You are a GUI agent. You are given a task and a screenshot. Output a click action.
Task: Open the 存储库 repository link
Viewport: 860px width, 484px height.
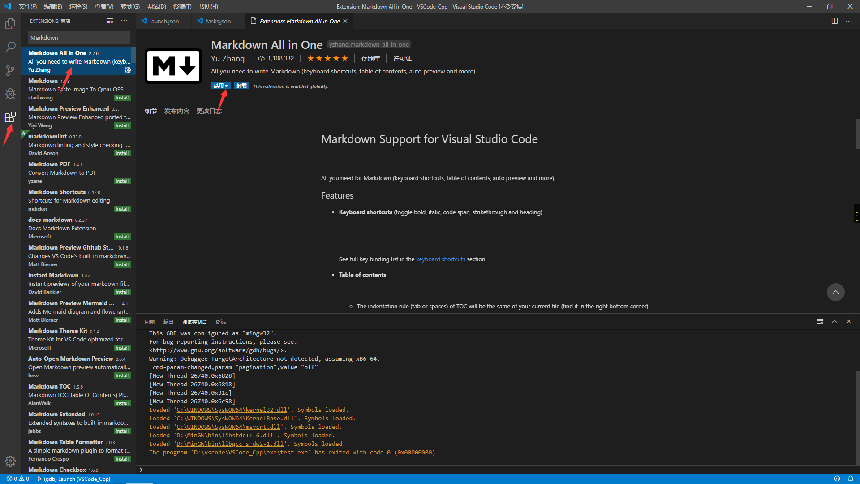(x=370, y=58)
